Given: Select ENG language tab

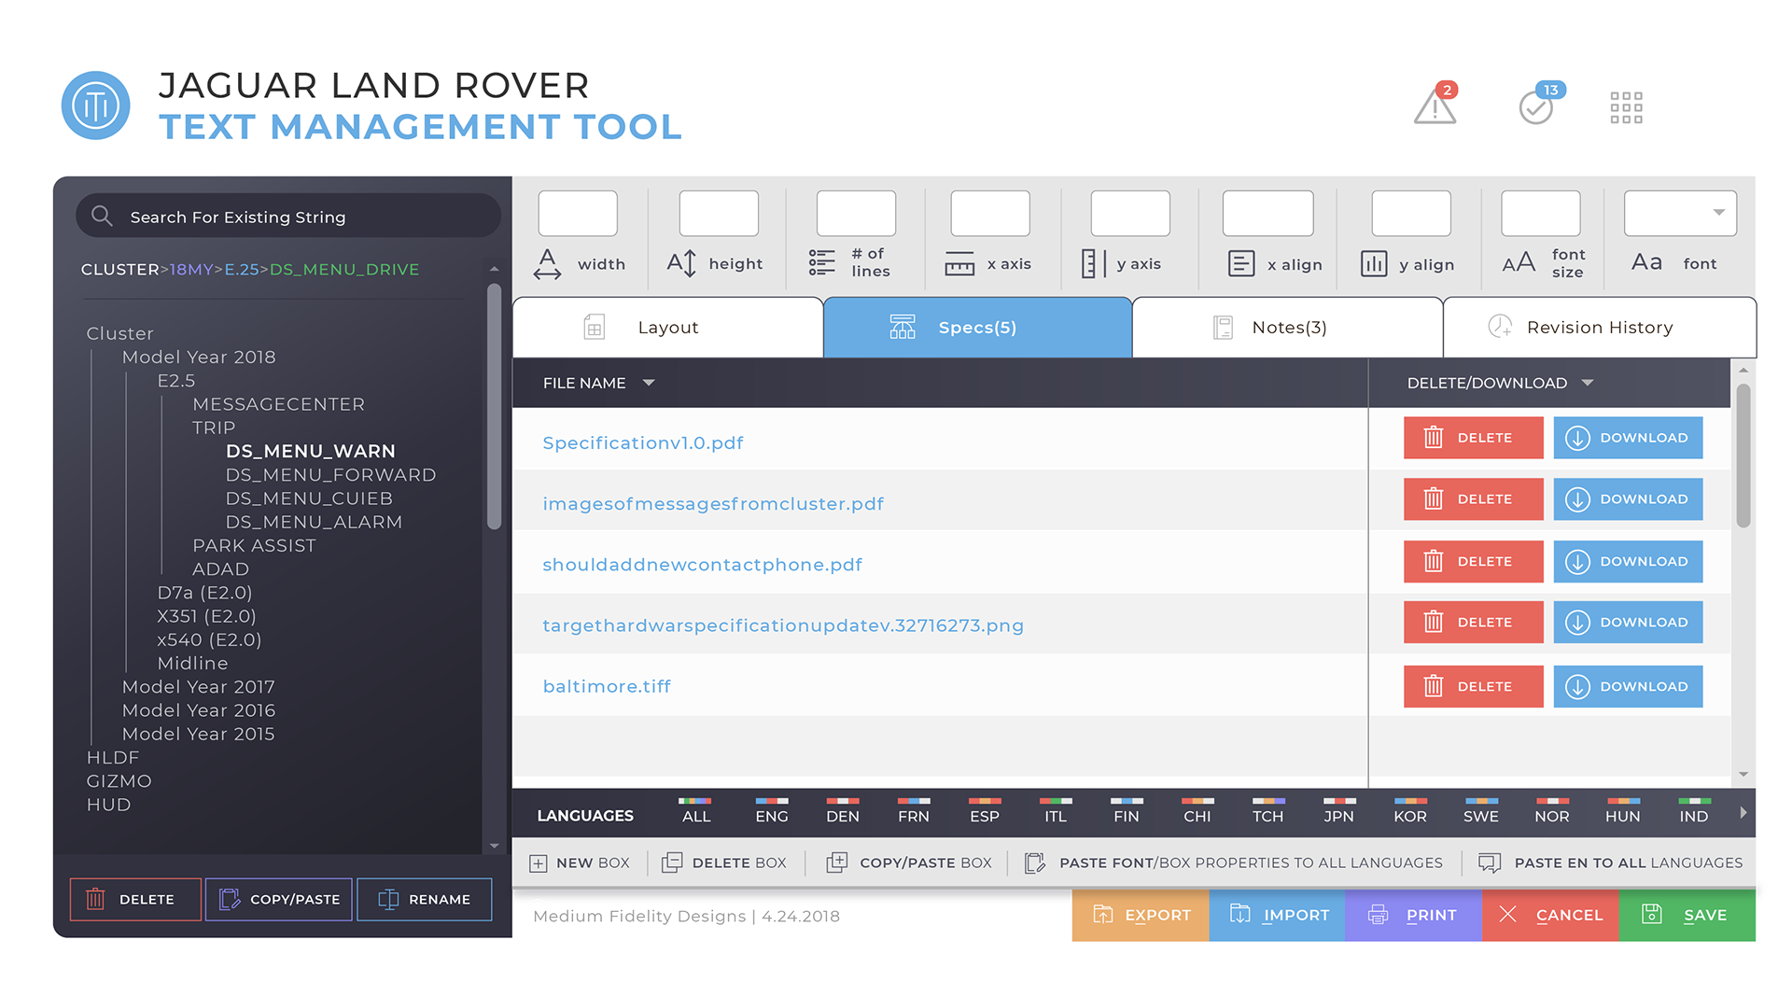Looking at the screenshot, I should point(771,810).
